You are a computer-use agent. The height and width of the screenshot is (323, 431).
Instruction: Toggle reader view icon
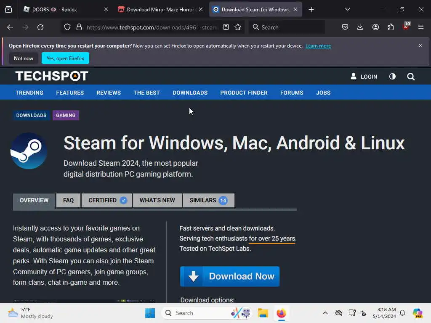226,27
